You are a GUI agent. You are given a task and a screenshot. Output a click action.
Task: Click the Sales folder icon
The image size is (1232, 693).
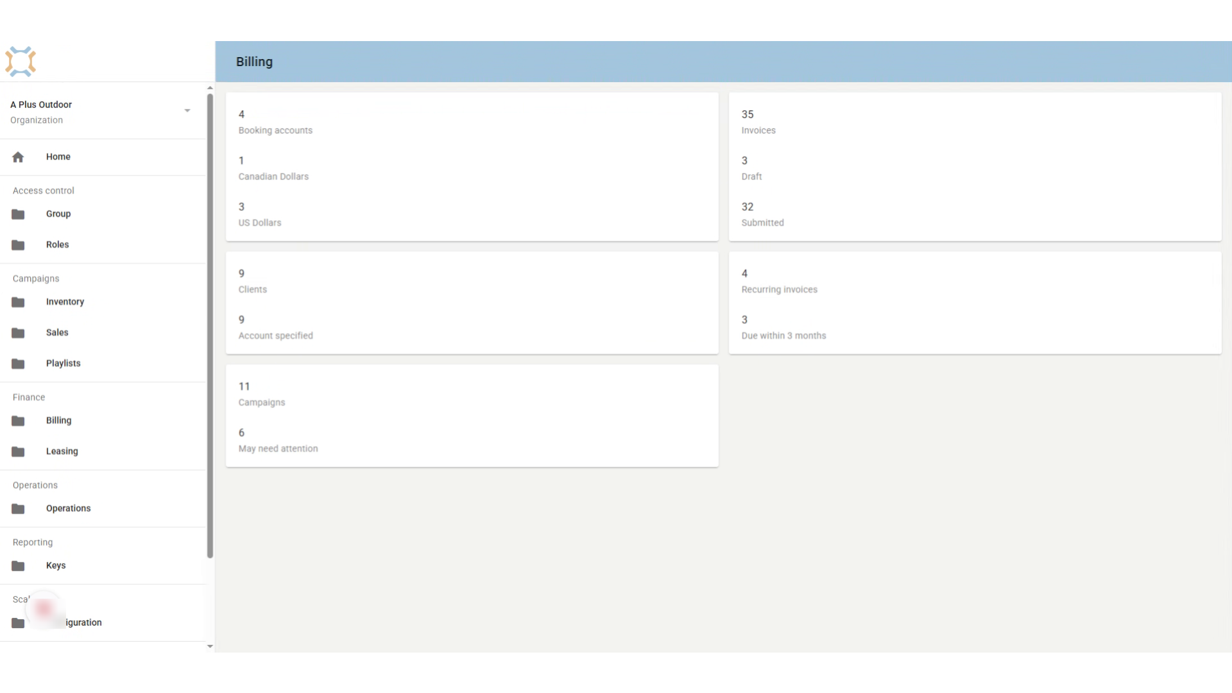click(18, 333)
